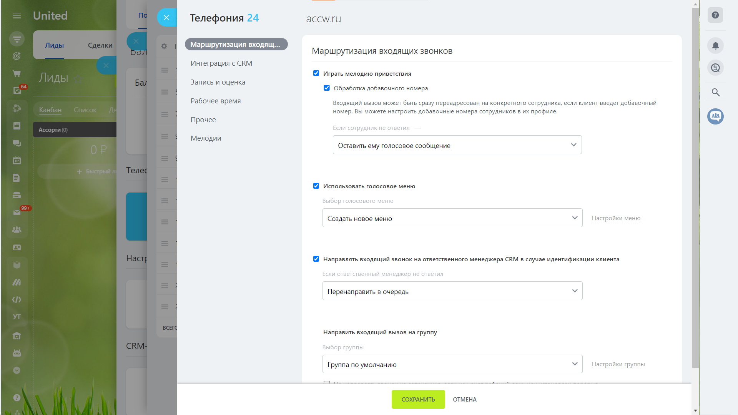This screenshot has height=415, width=738.
Task: Click the shopping cart icon in left sidebar
Action: click(17, 73)
